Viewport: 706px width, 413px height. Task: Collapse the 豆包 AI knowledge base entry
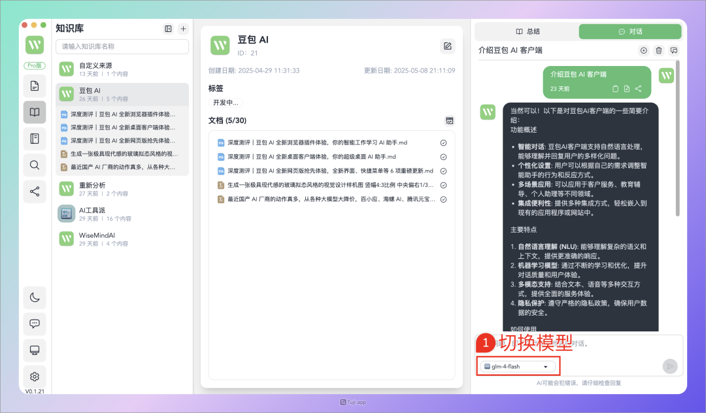click(122, 94)
